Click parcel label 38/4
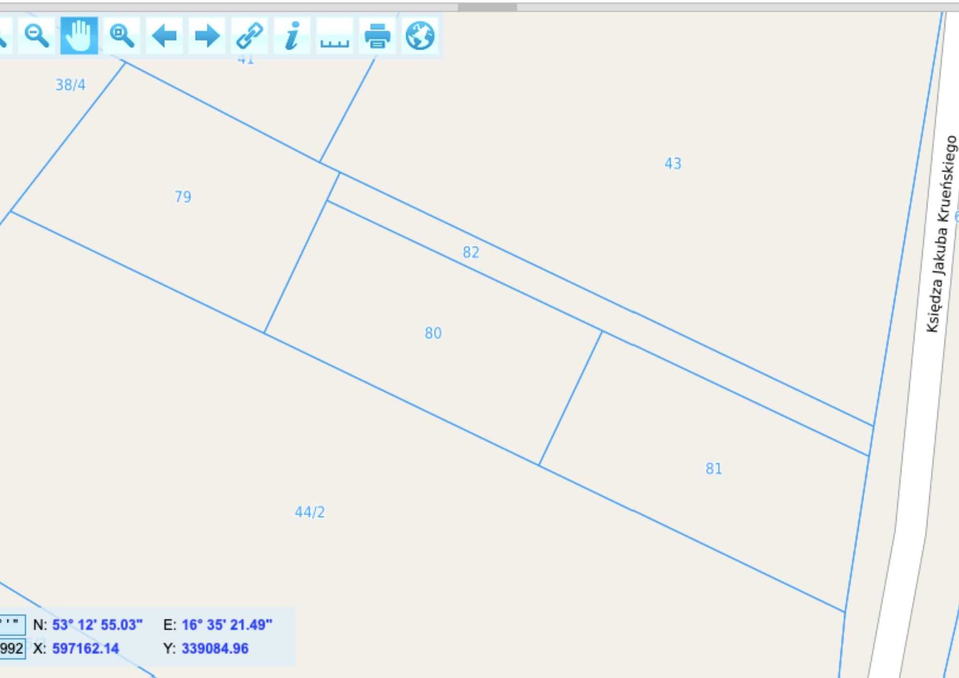The width and height of the screenshot is (959, 678). pos(70,85)
